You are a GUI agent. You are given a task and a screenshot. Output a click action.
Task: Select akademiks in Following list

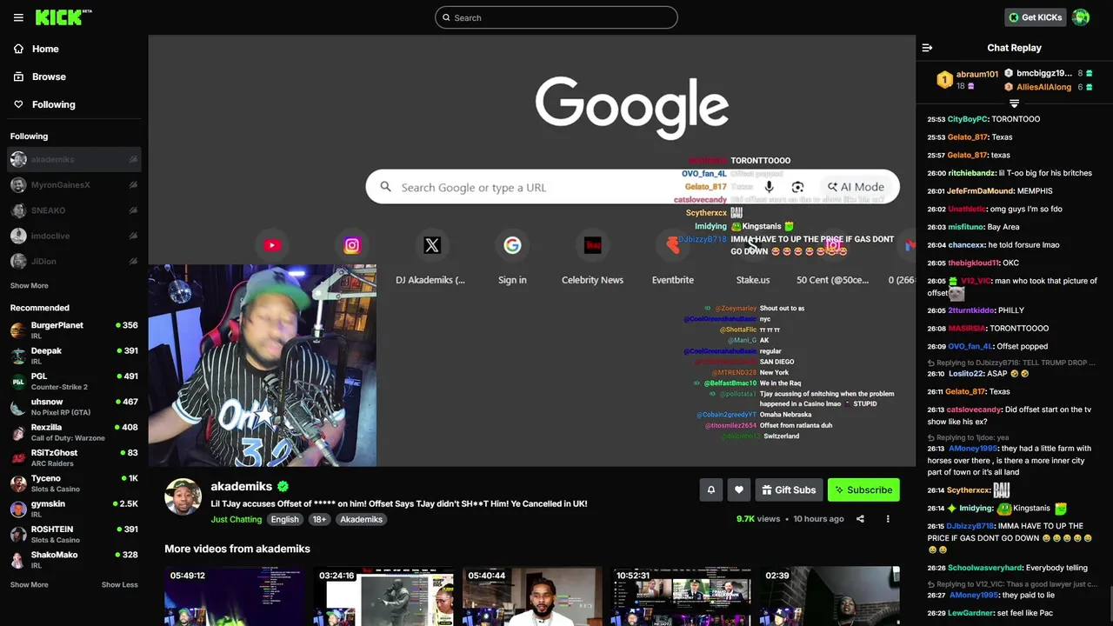[74, 160]
